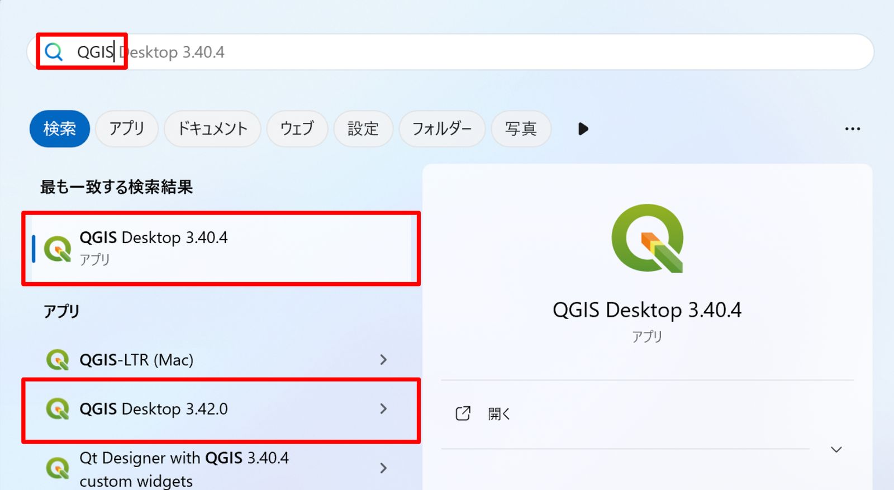The width and height of the screenshot is (894, 490).
Task: Select the 検索 filter tab
Action: [60, 129]
